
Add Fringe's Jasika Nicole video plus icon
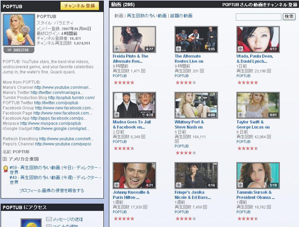[x=178, y=185]
